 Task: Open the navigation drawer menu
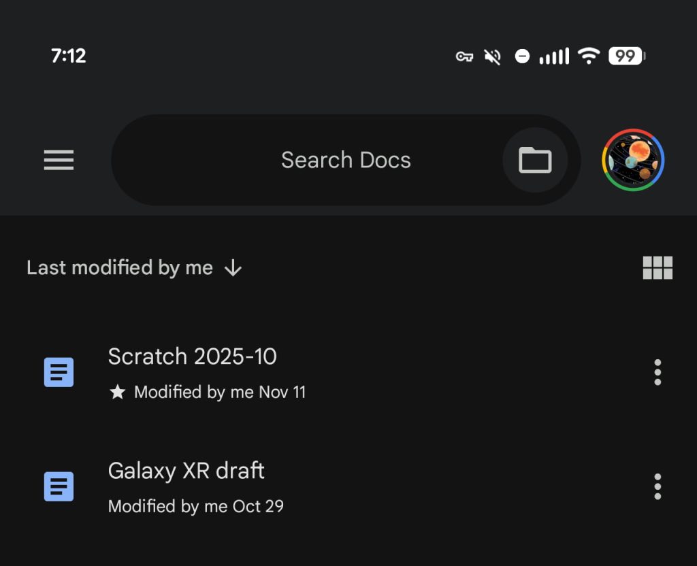pyautogui.click(x=59, y=160)
